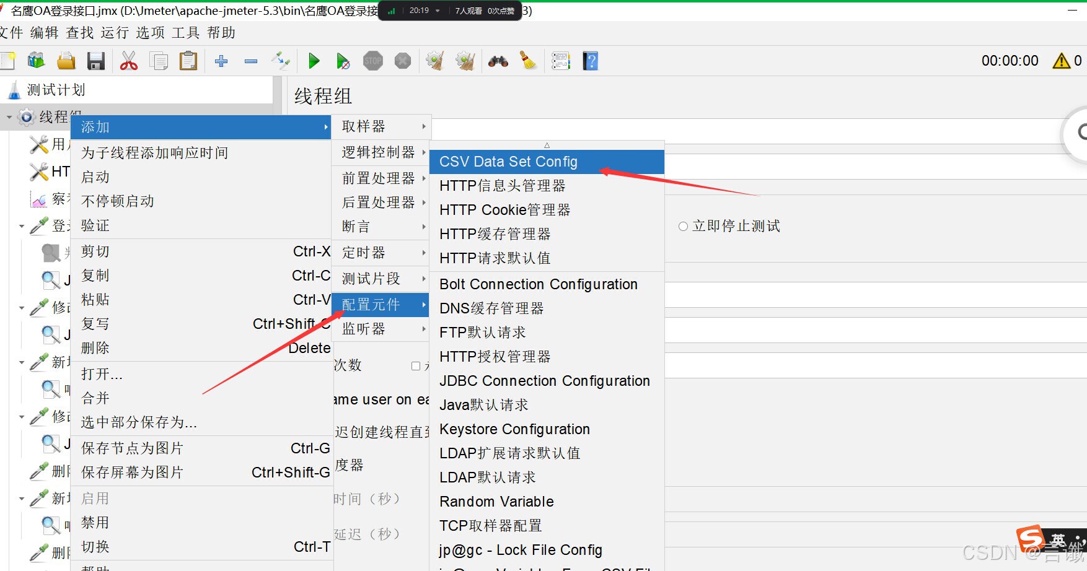The width and height of the screenshot is (1087, 571).
Task: Choose 删除 in the context menu
Action: 201,348
